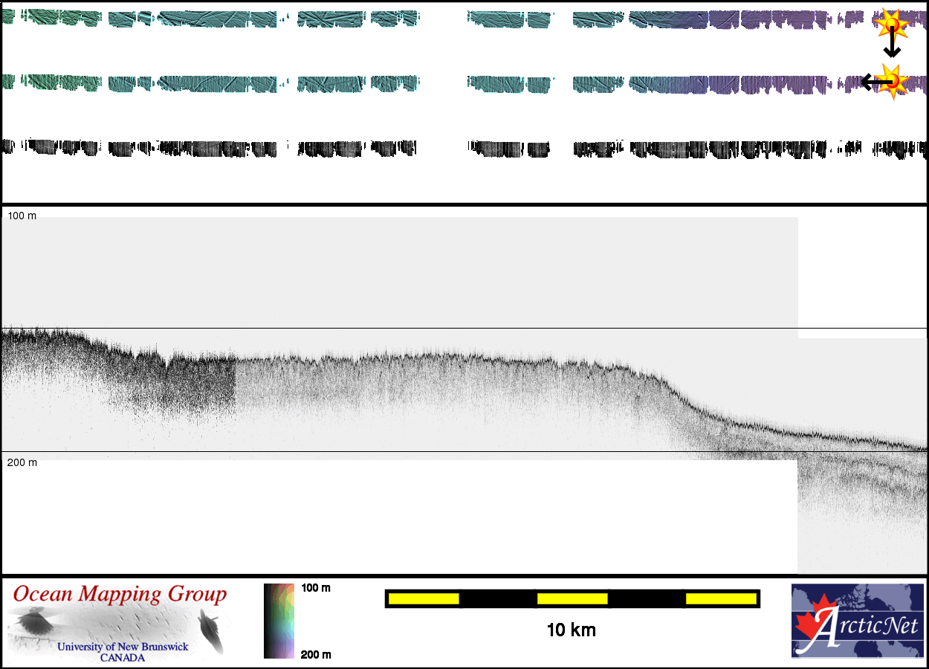Click the 10 km scale label

(x=571, y=630)
